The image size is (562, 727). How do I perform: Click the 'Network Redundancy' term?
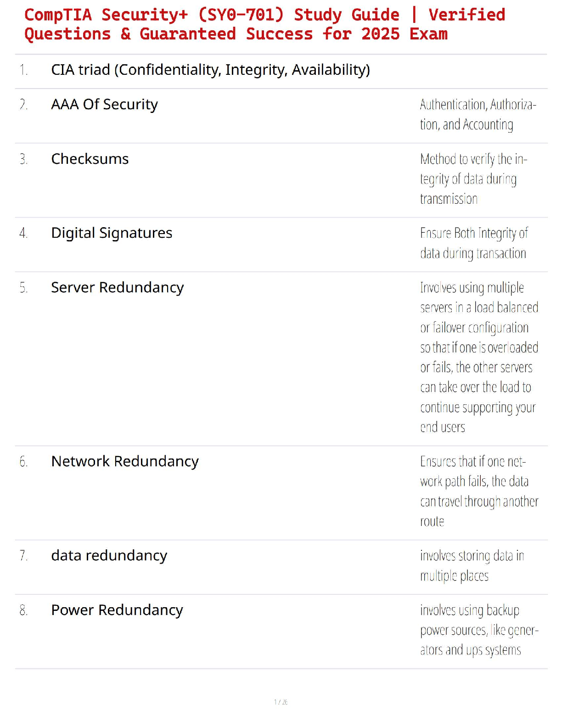pos(125,461)
